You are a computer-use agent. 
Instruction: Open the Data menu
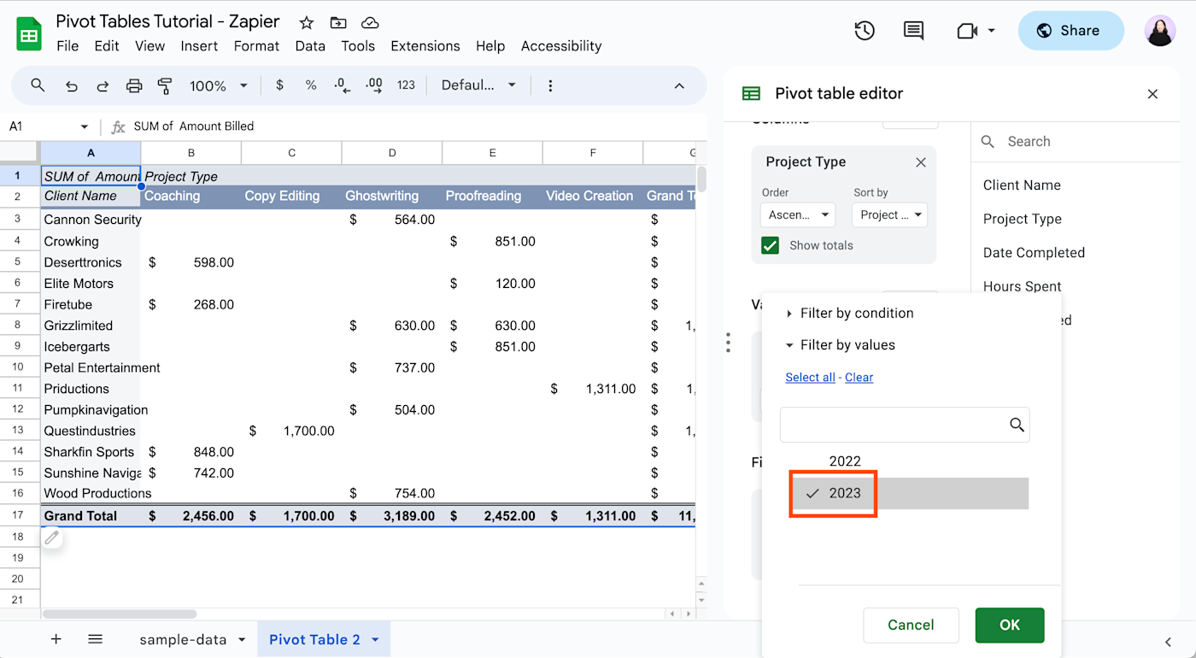(x=310, y=46)
